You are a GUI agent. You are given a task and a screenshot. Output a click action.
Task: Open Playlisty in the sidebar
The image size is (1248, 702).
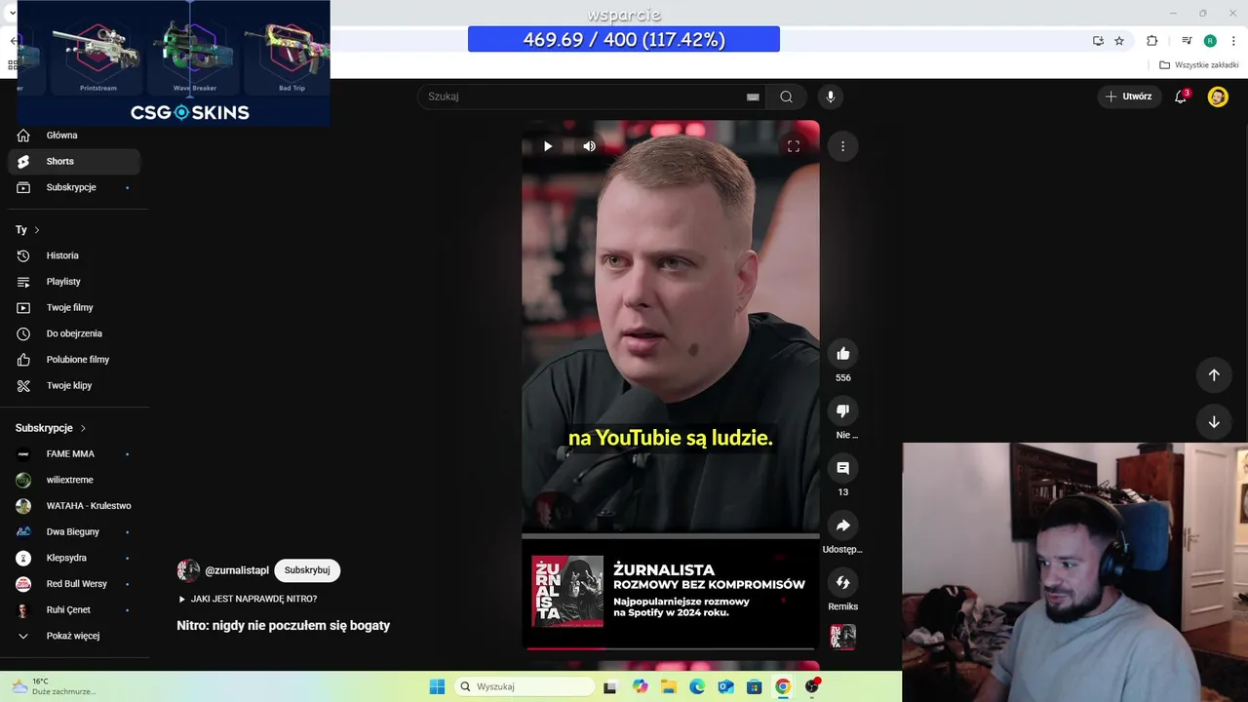coord(74,282)
